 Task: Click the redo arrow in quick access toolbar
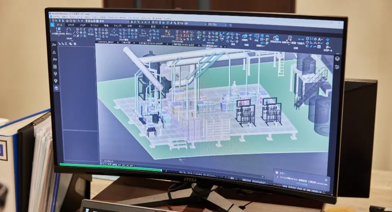(x=82, y=21)
